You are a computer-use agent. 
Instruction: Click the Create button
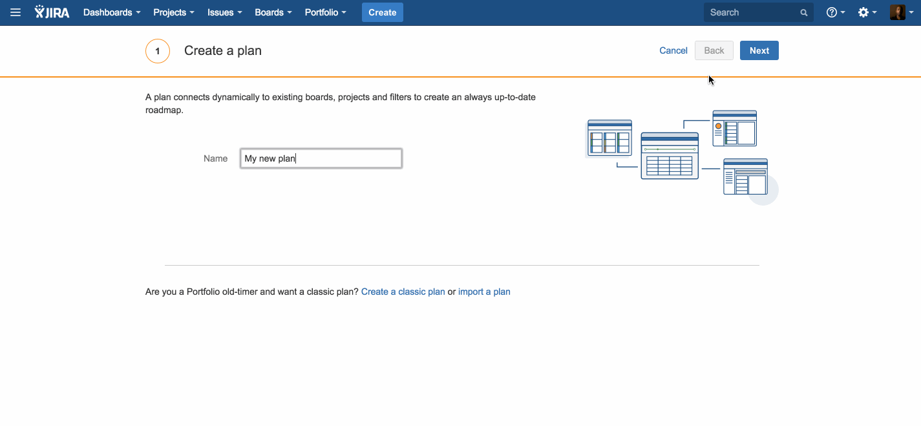click(x=382, y=12)
